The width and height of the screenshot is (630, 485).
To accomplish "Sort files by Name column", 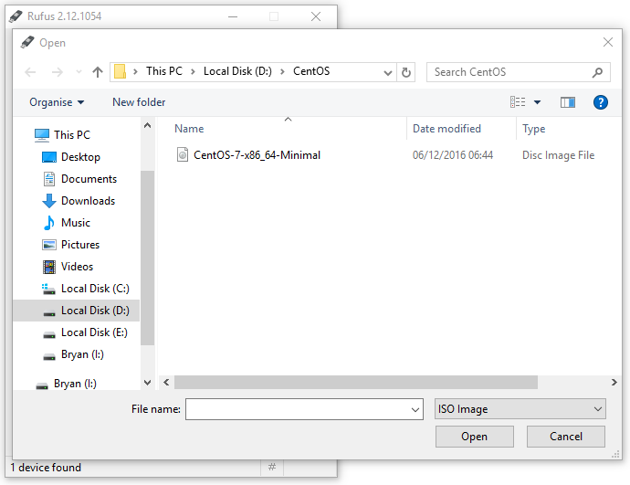I will point(189,129).
